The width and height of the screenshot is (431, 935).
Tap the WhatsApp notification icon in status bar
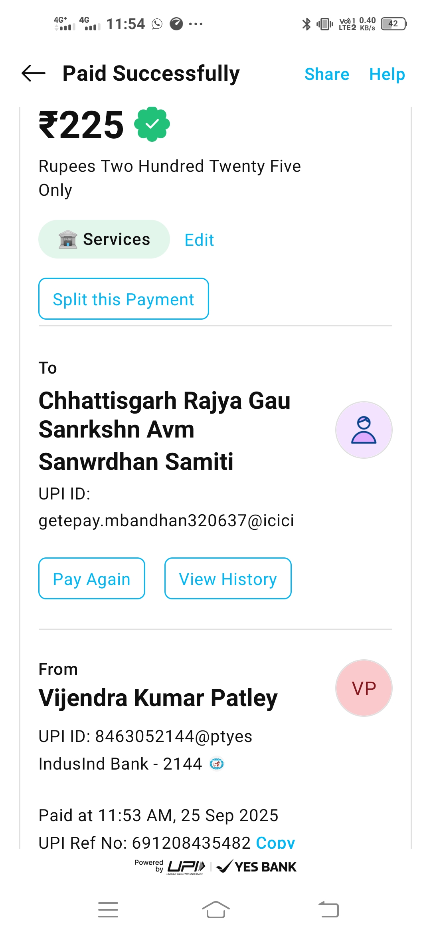157,24
